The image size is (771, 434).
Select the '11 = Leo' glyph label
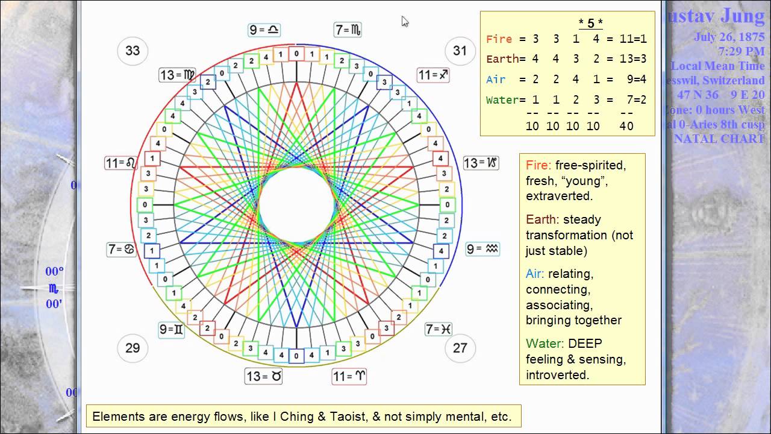121,163
